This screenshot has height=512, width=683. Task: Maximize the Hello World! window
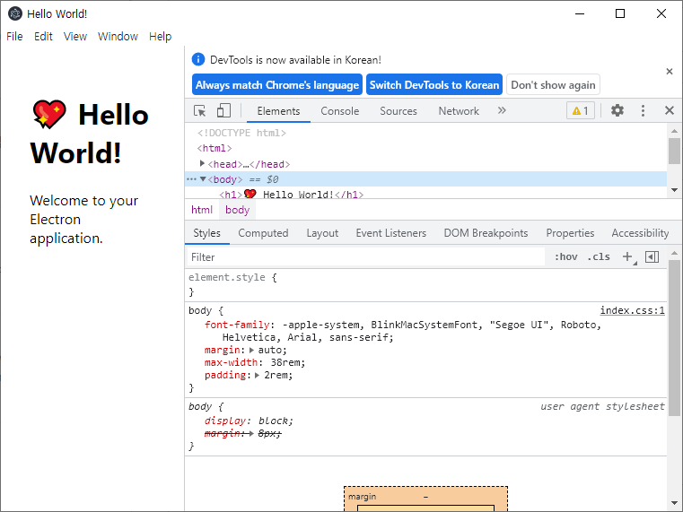620,14
